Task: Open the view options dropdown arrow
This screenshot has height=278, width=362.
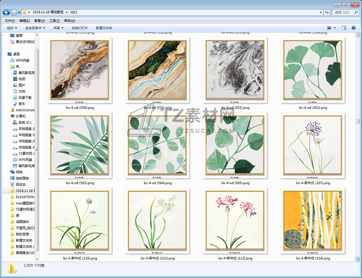Action: point(335,28)
